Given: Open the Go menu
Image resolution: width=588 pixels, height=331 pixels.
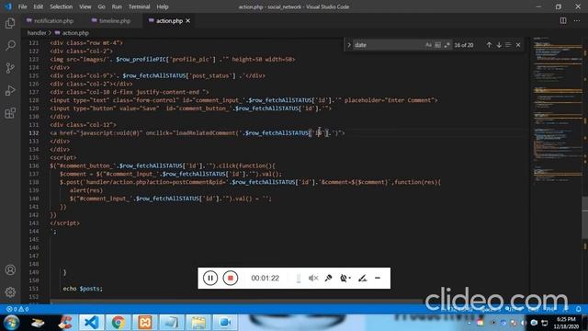Looking at the screenshot, I should pos(101,6).
